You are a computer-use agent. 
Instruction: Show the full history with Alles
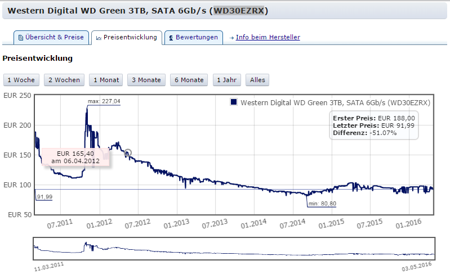pyautogui.click(x=257, y=80)
